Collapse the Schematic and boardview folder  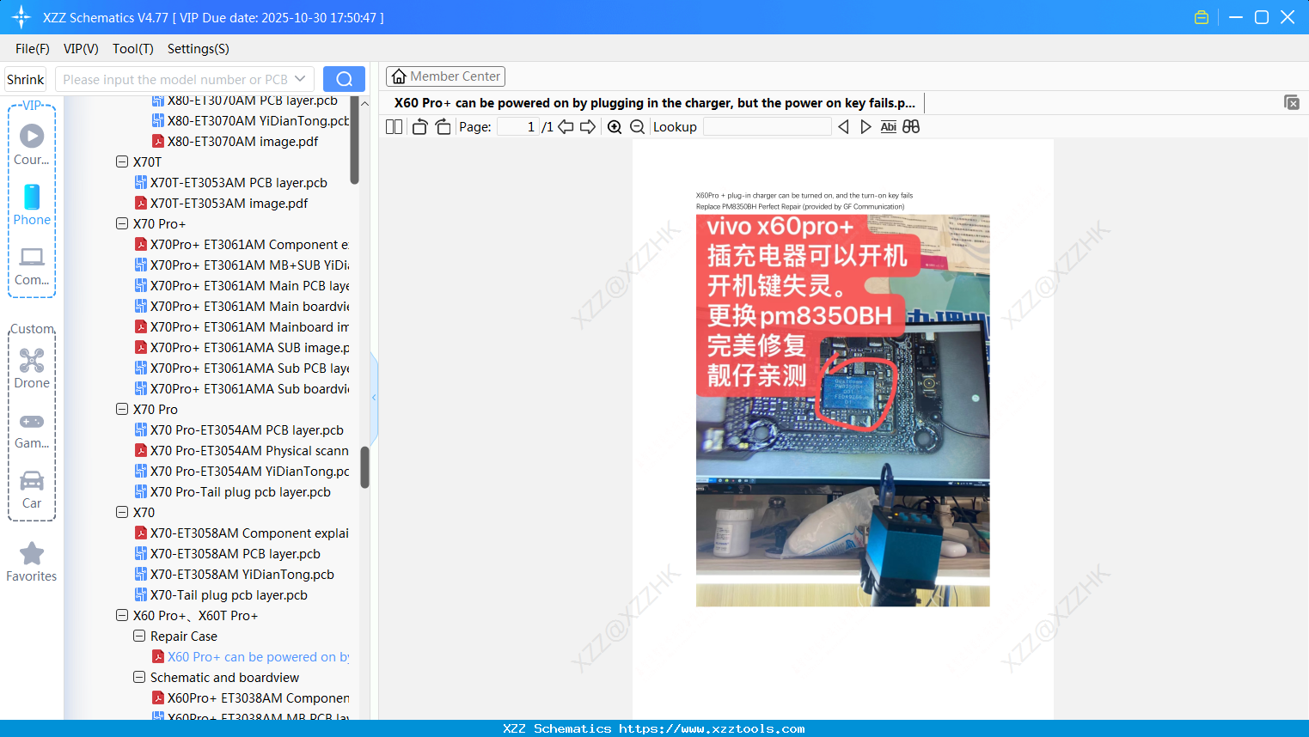139,677
